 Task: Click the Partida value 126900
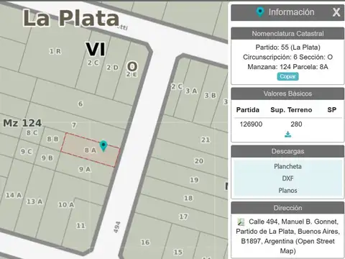pyautogui.click(x=251, y=124)
